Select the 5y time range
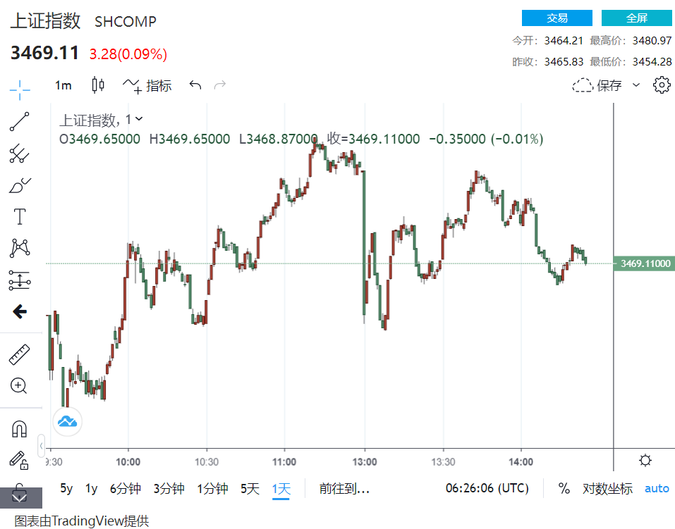 (x=66, y=488)
